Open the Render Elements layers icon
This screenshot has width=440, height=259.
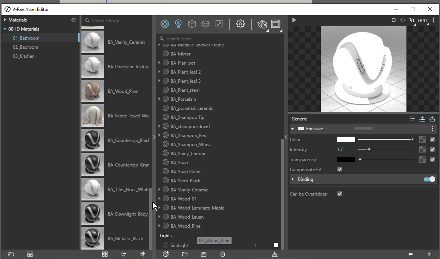point(205,24)
